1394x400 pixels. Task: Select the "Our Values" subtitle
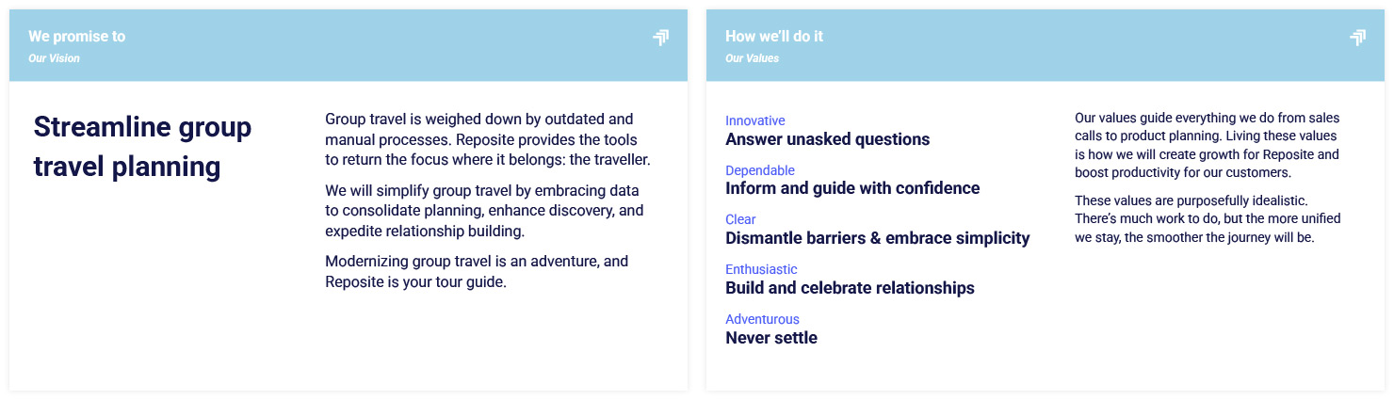point(752,58)
